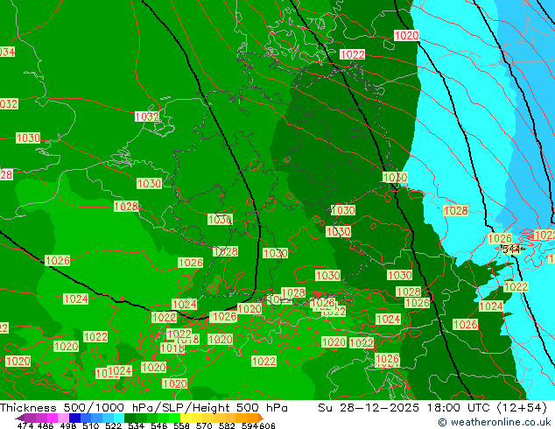
Task: Click the 582 legend value
Action: 227,425
